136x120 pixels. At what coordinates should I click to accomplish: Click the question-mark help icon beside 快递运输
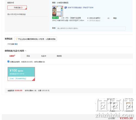tap(21, 8)
